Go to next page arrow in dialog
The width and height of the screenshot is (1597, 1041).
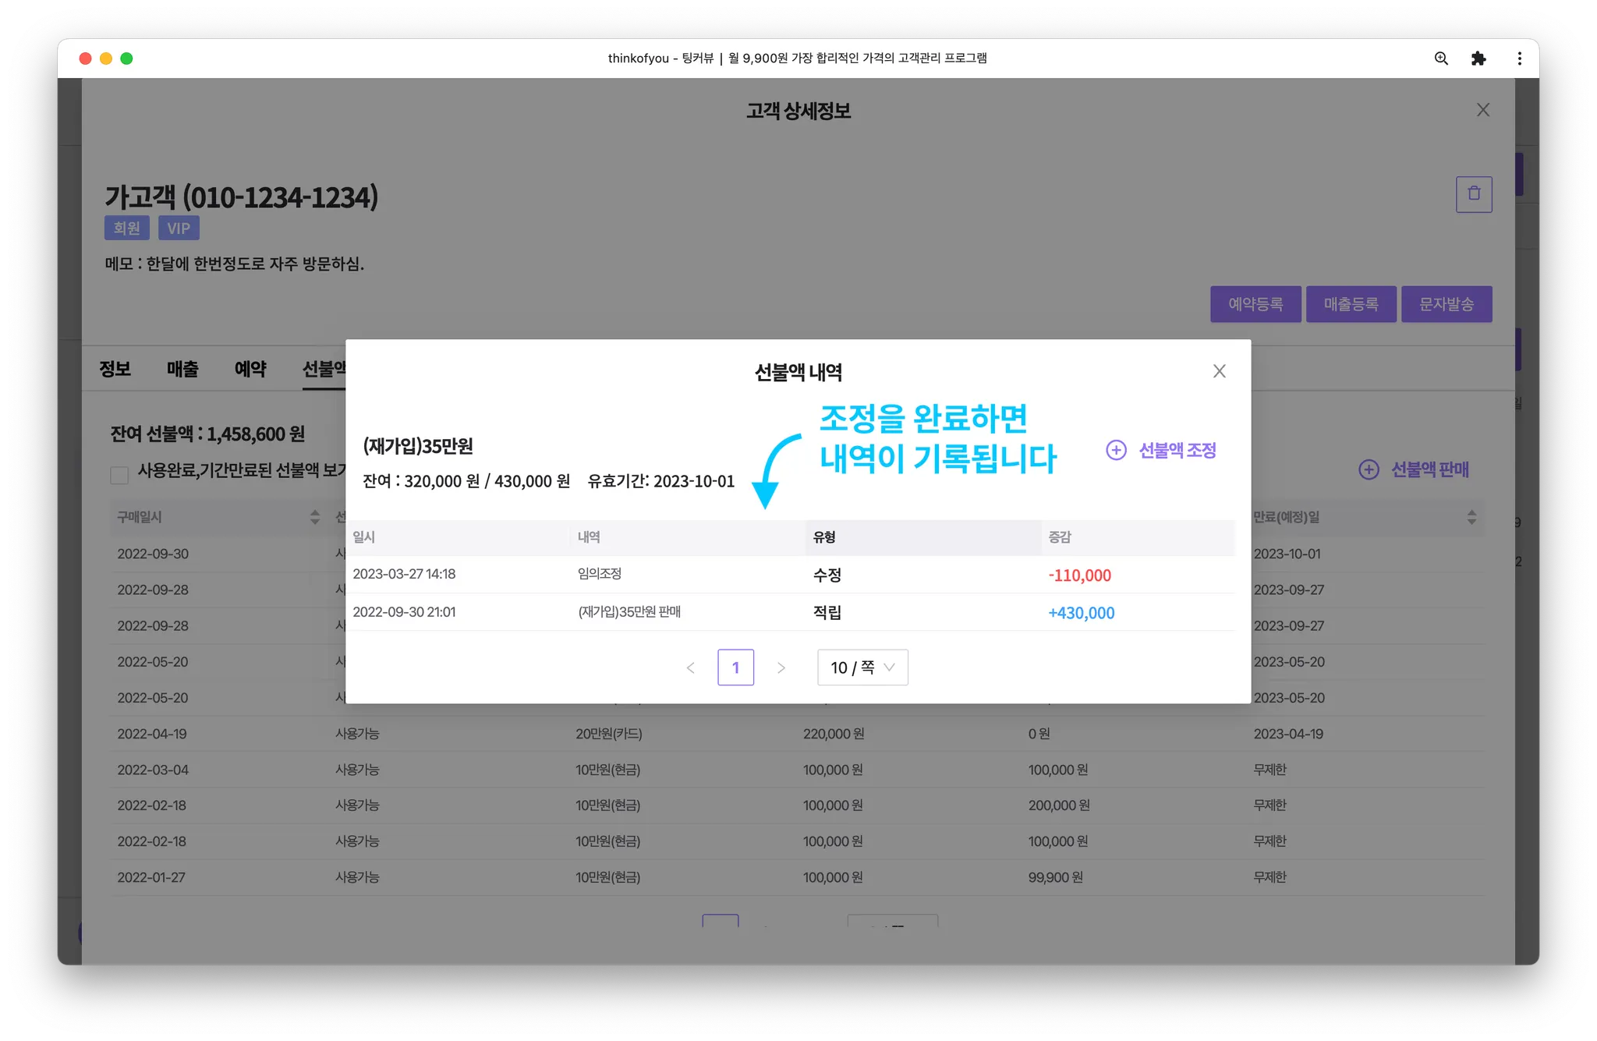point(781,667)
